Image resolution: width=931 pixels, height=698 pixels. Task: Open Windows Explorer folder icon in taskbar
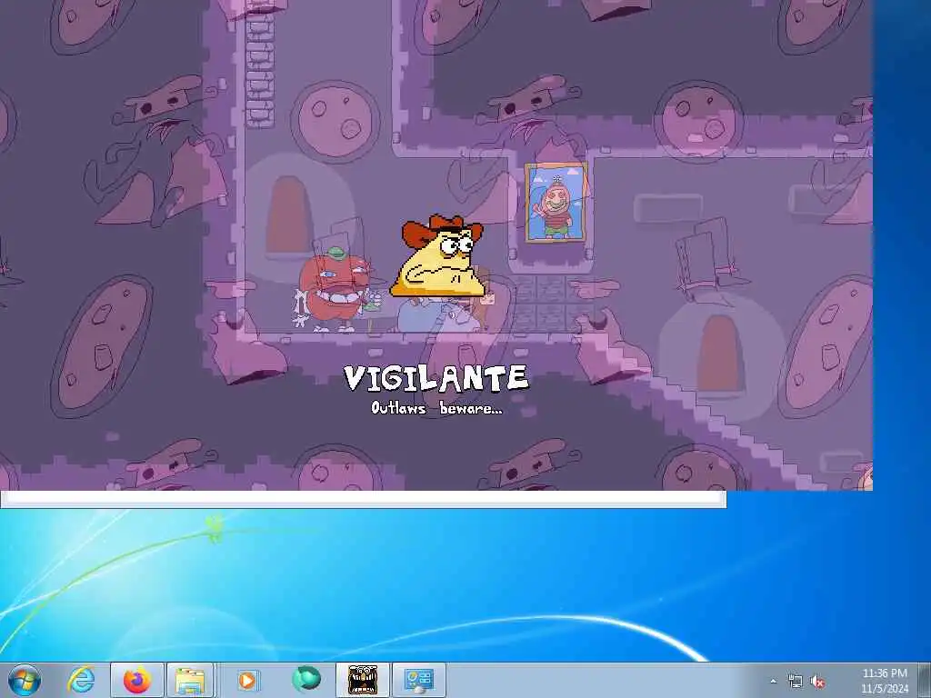click(x=190, y=680)
